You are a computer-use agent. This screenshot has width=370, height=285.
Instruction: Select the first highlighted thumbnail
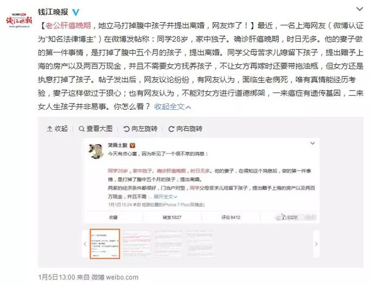coord(105,244)
